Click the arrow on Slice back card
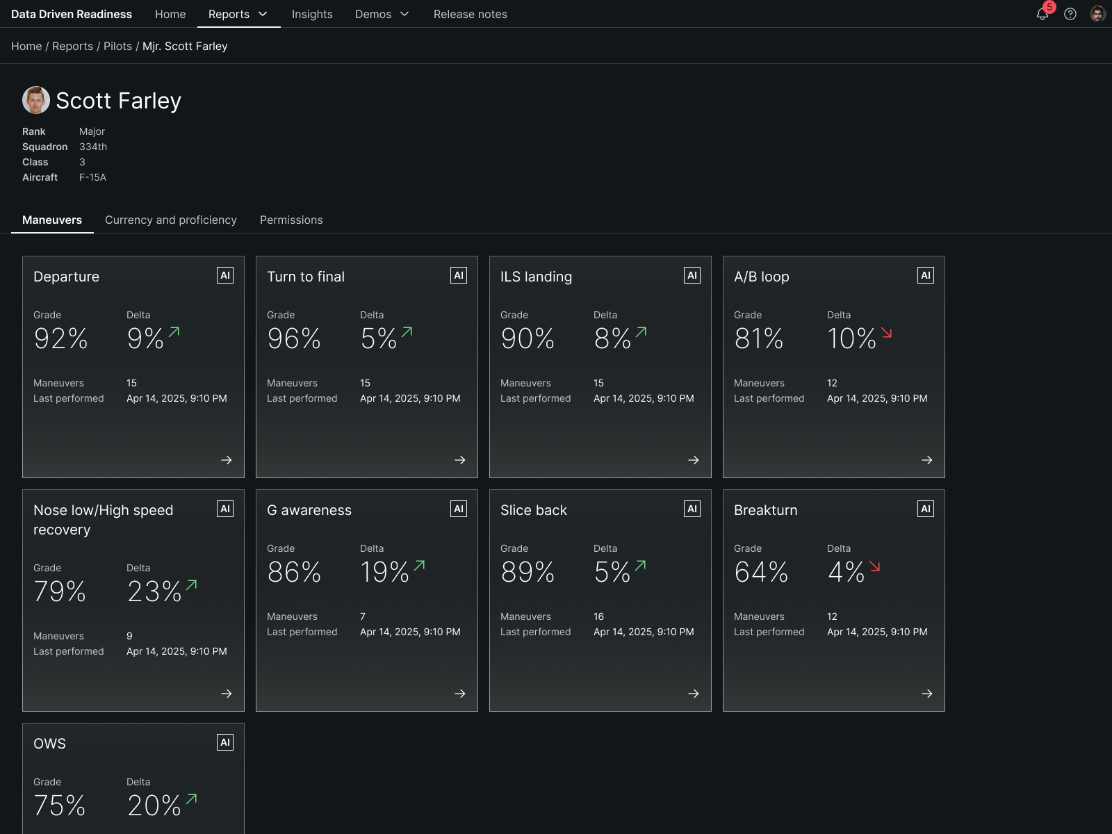Screen dimensions: 1112x834 point(694,694)
